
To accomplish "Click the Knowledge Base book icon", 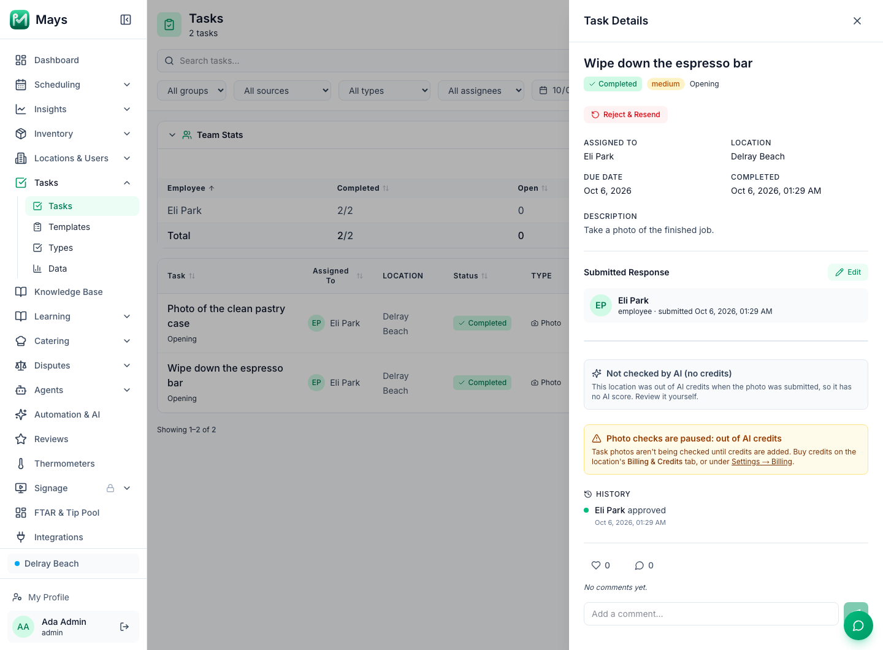I will coord(21,292).
